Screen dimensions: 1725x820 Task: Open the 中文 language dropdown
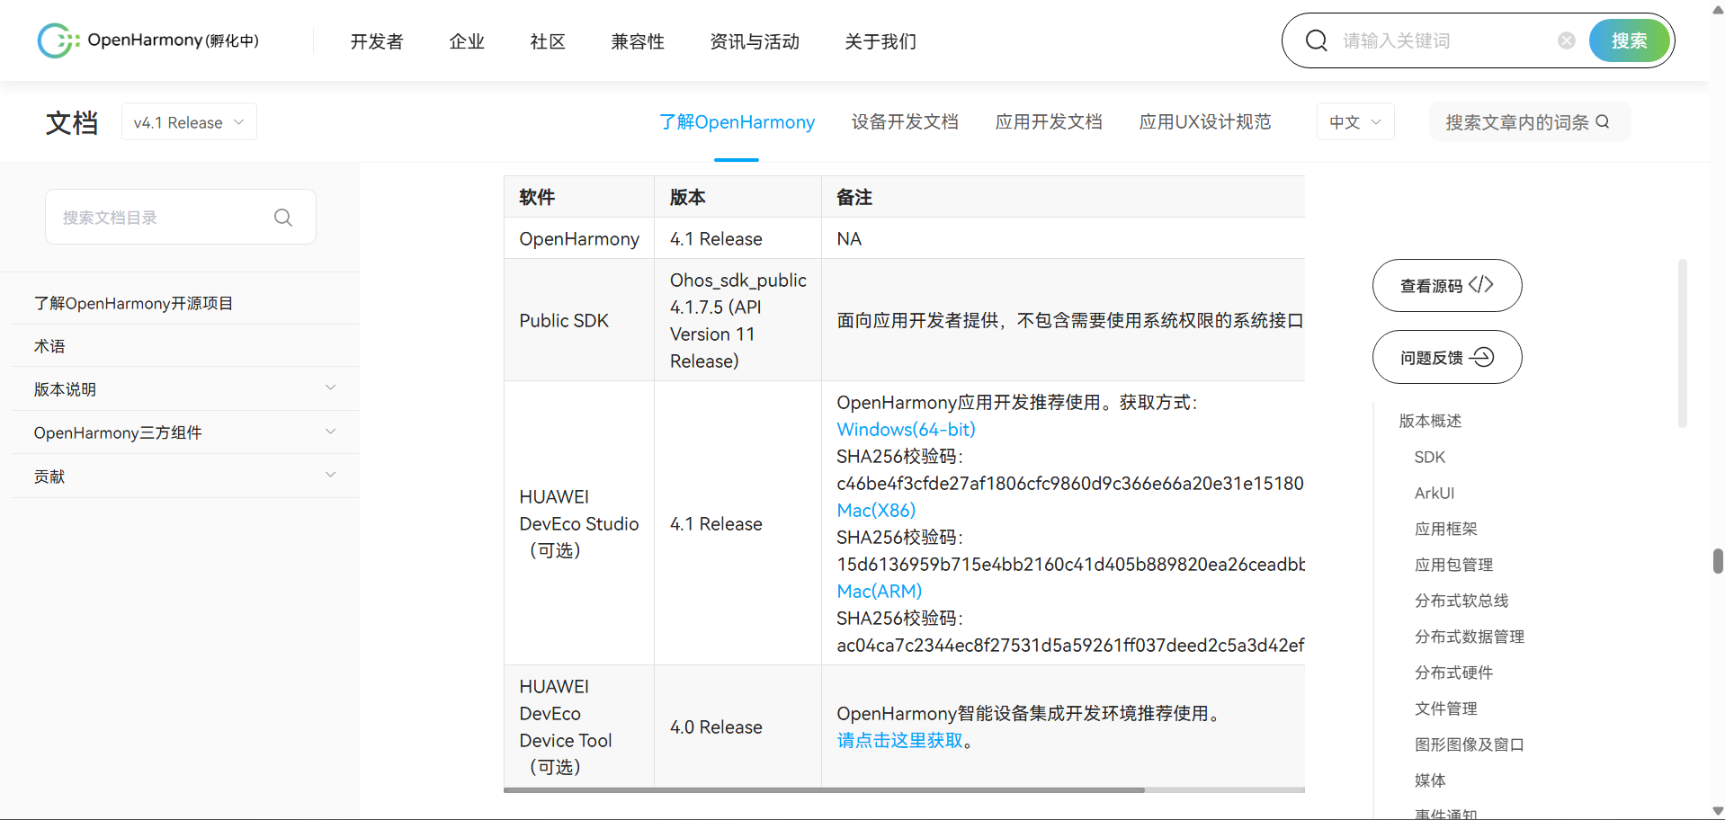[x=1354, y=121]
